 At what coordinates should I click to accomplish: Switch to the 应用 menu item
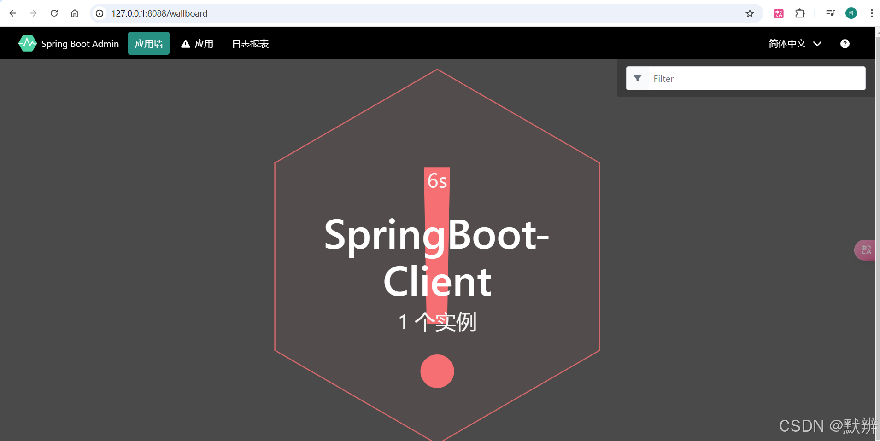click(204, 43)
